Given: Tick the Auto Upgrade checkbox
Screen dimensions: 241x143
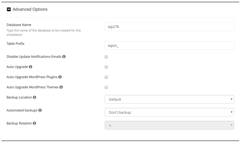Looking at the screenshot, I should click(106, 67).
